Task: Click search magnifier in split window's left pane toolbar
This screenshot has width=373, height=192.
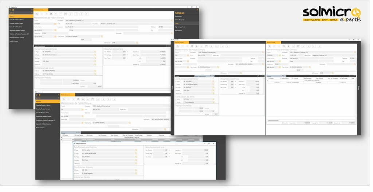Action: [178, 46]
